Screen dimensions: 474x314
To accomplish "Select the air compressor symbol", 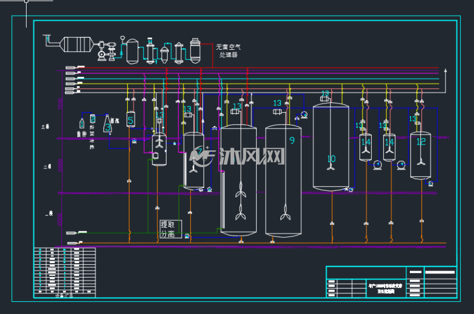I will (x=106, y=51).
